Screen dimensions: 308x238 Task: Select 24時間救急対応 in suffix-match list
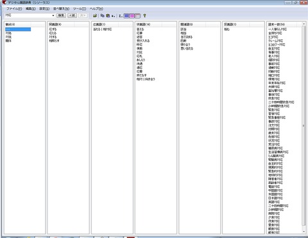click(x=278, y=106)
